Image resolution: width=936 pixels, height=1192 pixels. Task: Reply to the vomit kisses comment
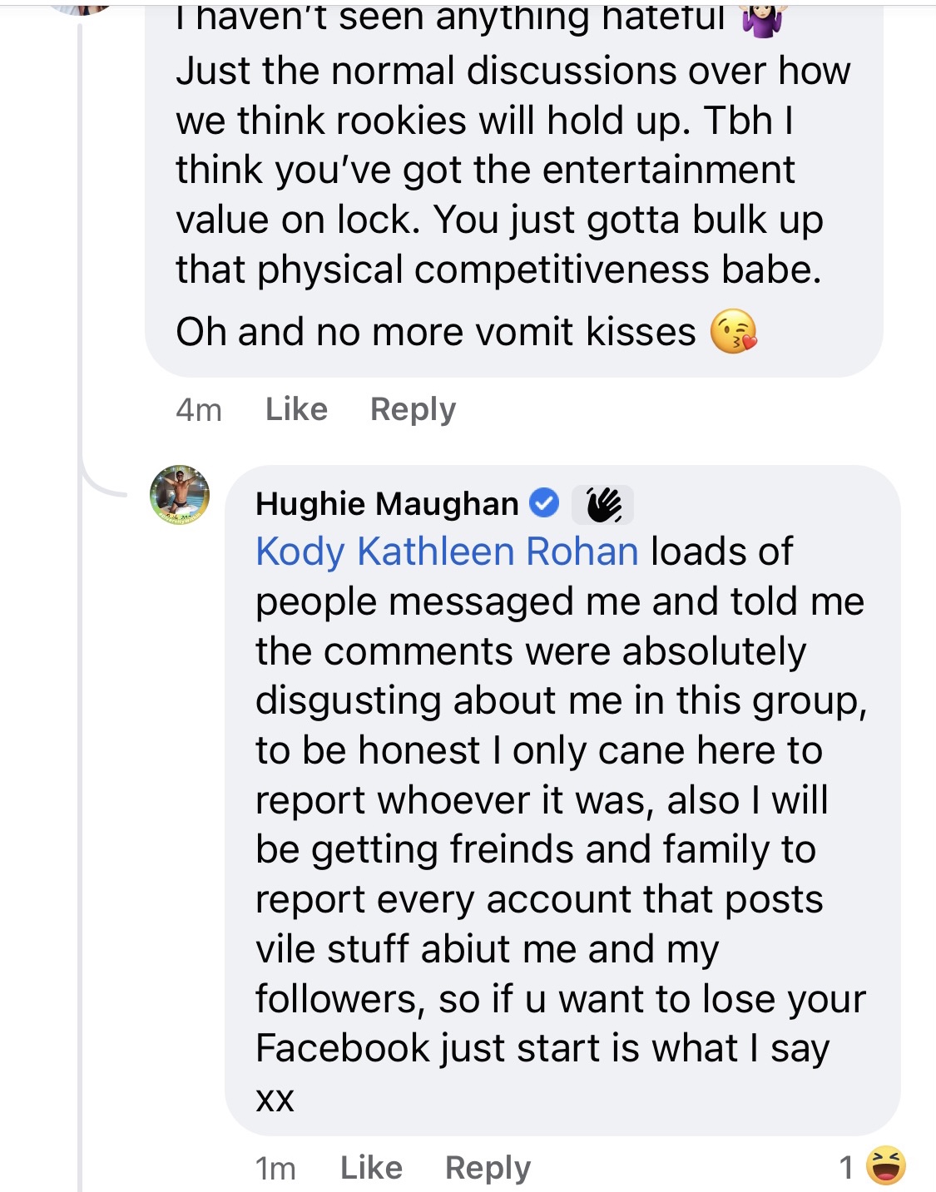click(x=413, y=409)
